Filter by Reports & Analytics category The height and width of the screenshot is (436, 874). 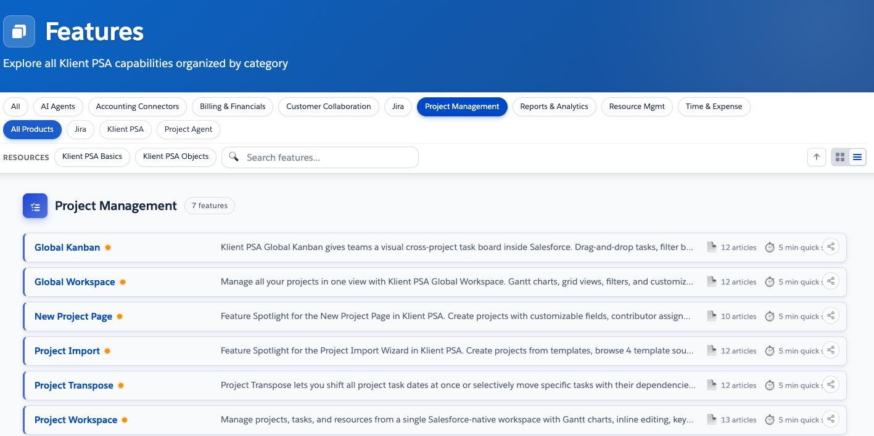[x=554, y=107]
